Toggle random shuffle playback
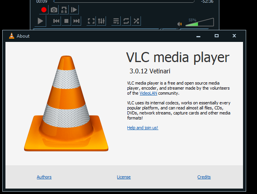The width and height of the screenshot is (257, 194). [x=136, y=21]
